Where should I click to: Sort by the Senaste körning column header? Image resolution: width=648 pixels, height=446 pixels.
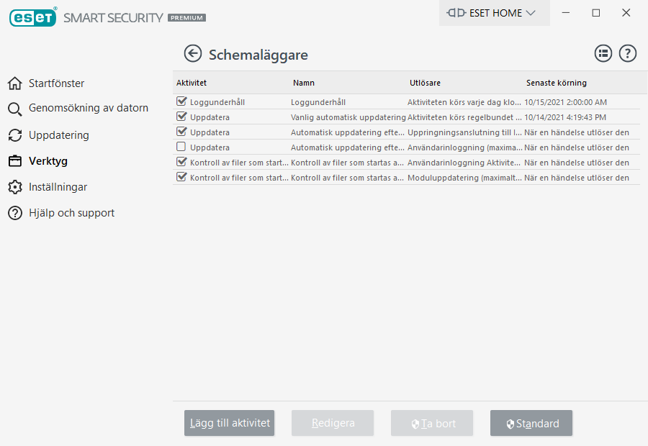tap(556, 83)
